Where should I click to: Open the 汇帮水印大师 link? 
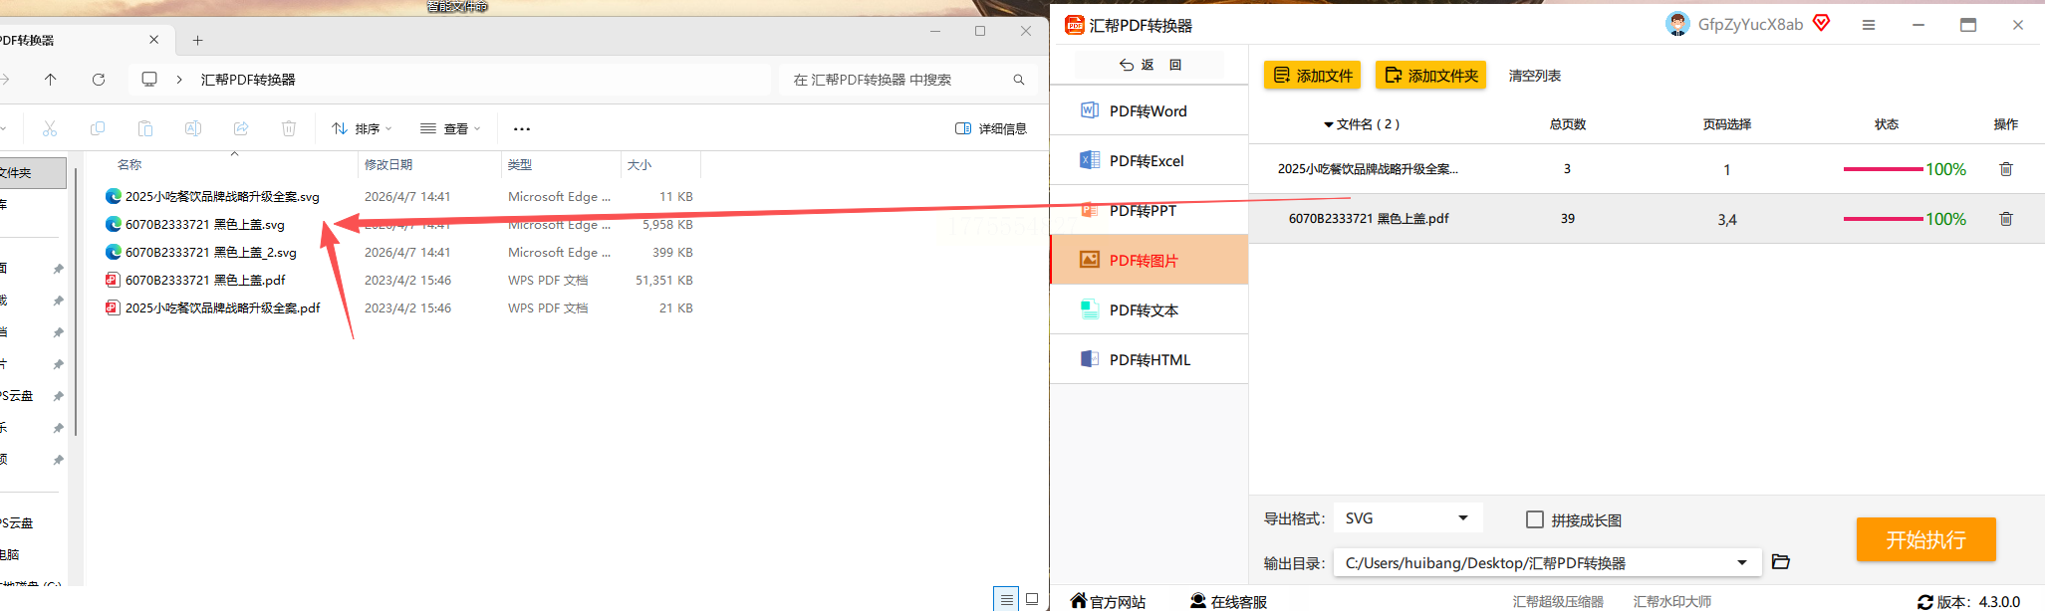point(1672,602)
